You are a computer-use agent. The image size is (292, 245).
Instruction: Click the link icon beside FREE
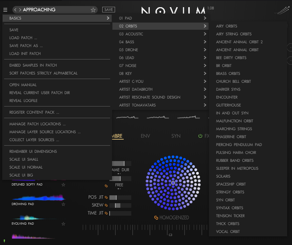point(106,186)
